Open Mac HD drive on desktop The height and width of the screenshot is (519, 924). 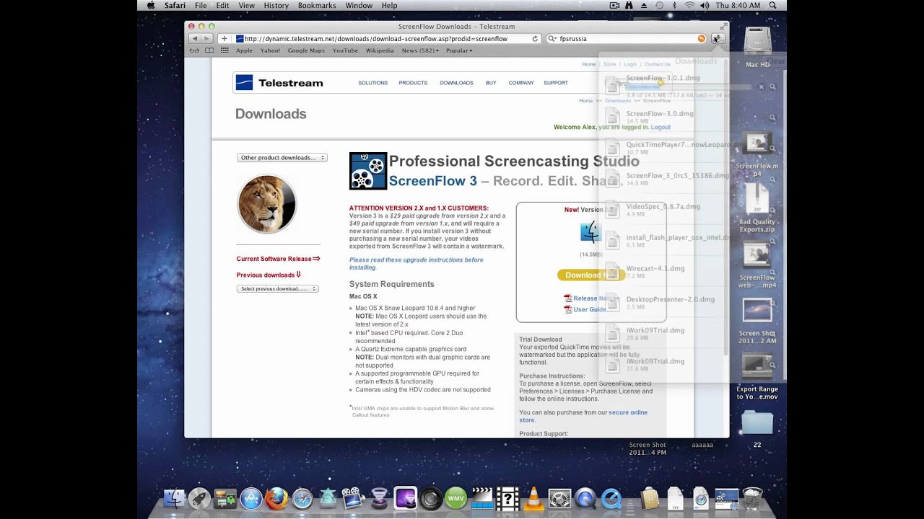(757, 48)
